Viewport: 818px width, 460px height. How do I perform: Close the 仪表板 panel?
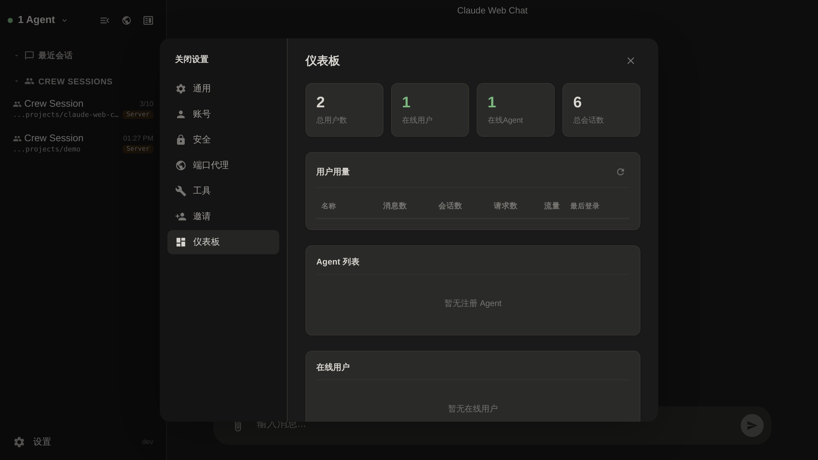(630, 61)
